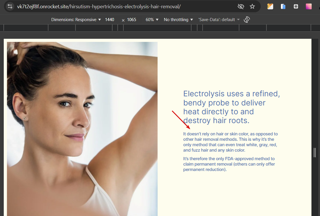This screenshot has height=216, width=320.
Task: Click paragraph starting 'It doesn't rely on hair'
Action: [231, 142]
